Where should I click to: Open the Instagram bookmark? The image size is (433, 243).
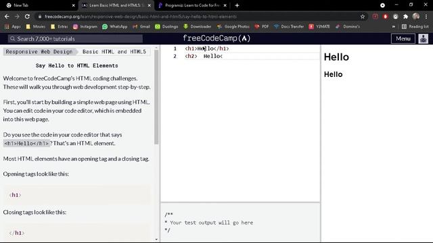85,26
